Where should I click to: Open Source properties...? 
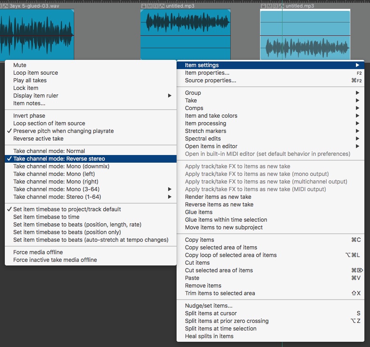tap(270, 80)
